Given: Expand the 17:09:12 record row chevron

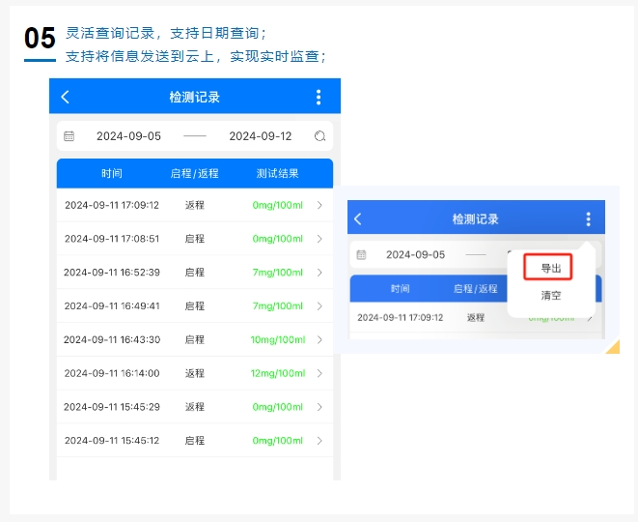Looking at the screenshot, I should (319, 205).
